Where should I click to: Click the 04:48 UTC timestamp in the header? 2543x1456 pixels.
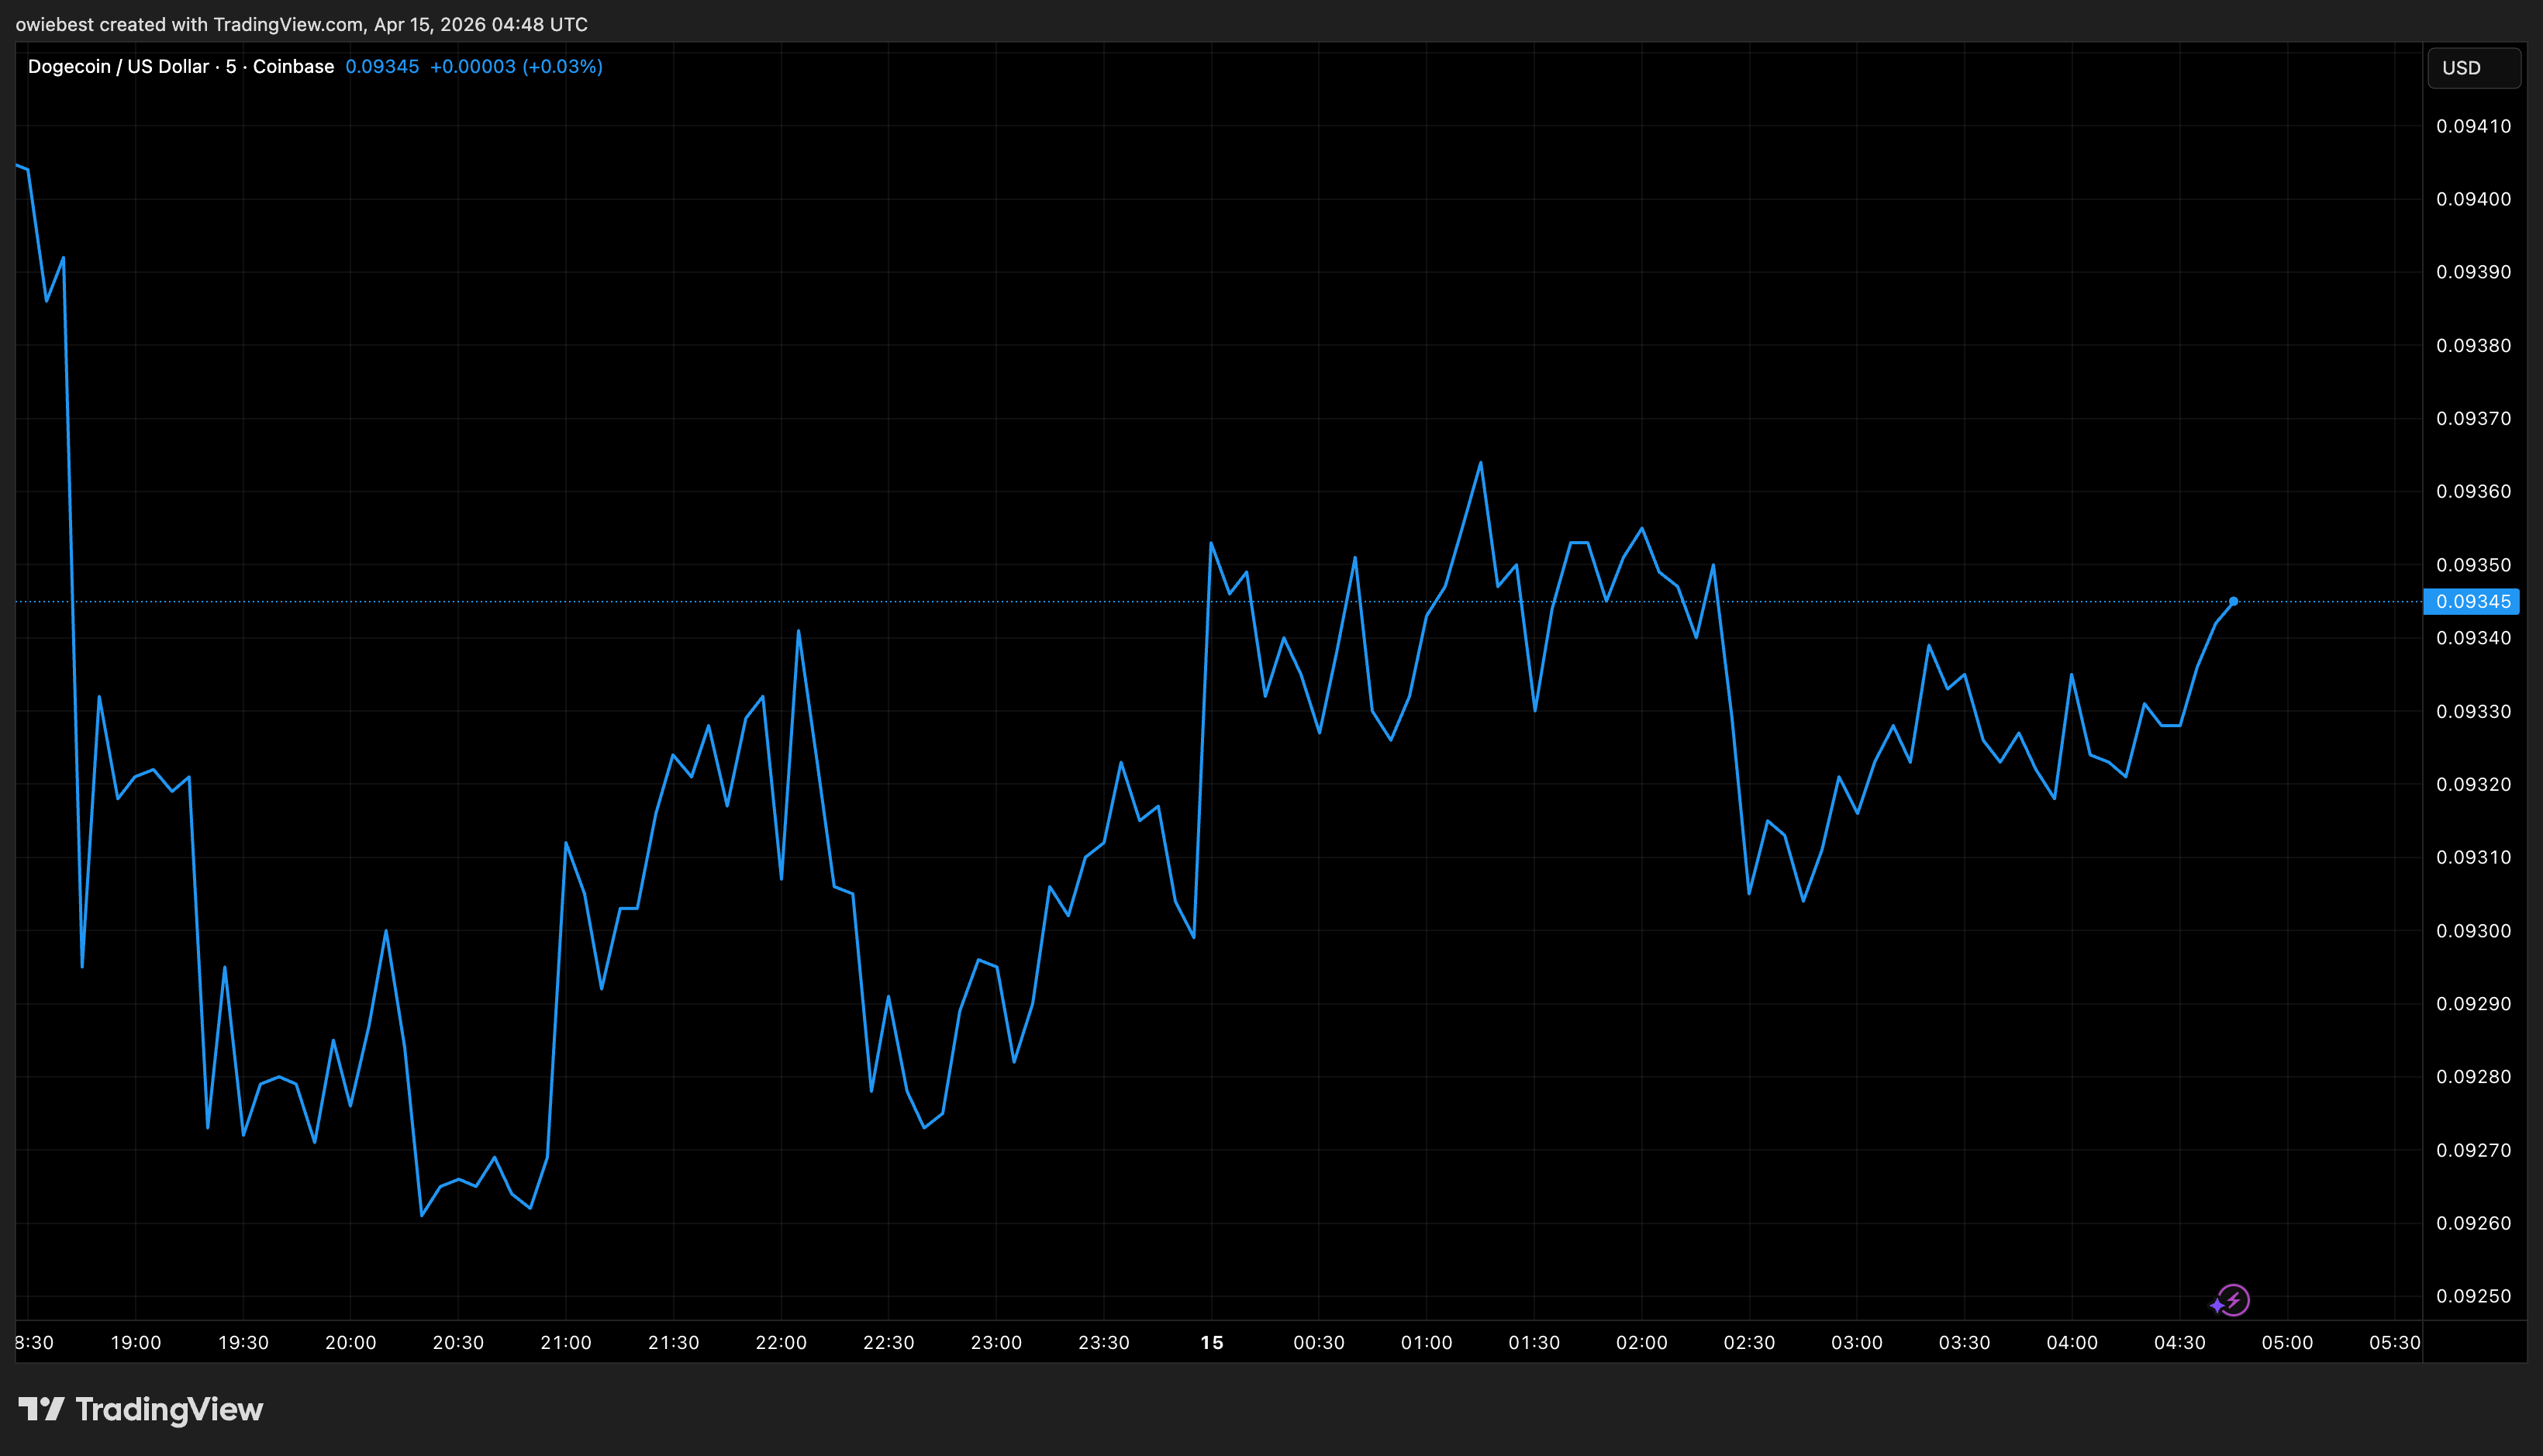[x=518, y=24]
